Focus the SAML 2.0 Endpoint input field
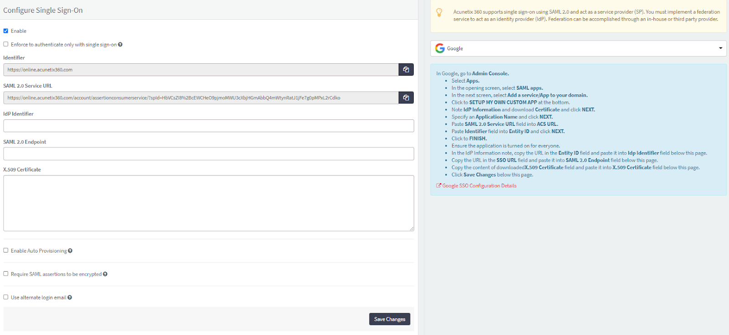Image resolution: width=729 pixels, height=335 pixels. [209, 154]
